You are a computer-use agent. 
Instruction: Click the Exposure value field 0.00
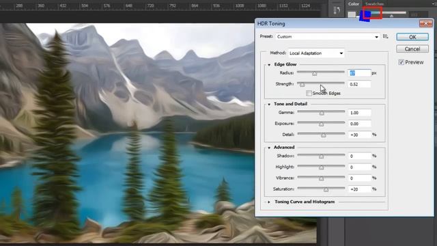[360, 124]
